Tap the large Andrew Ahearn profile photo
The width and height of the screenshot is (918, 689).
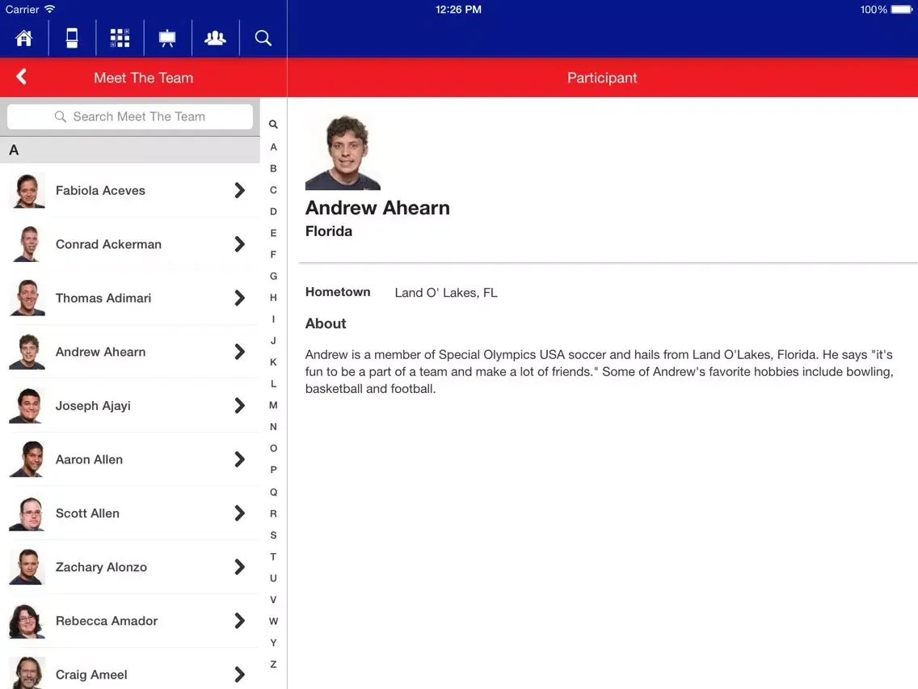click(x=343, y=152)
